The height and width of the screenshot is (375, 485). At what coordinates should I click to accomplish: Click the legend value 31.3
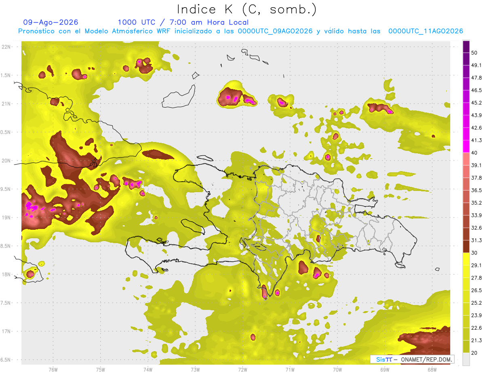(476, 240)
